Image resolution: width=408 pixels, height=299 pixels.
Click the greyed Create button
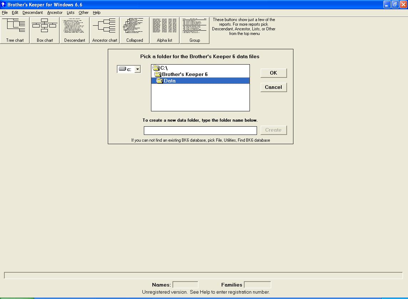(x=273, y=130)
